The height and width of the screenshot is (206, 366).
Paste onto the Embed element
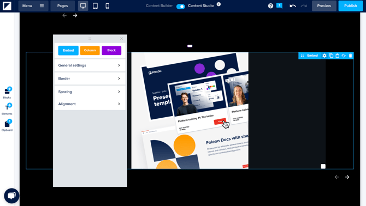tap(337, 56)
